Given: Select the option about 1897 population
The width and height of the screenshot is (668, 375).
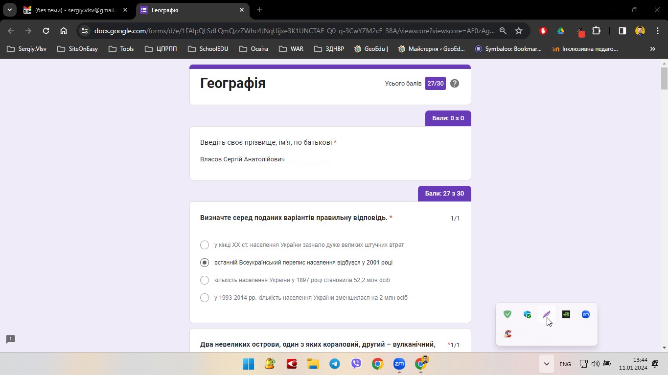Looking at the screenshot, I should pyautogui.click(x=205, y=280).
